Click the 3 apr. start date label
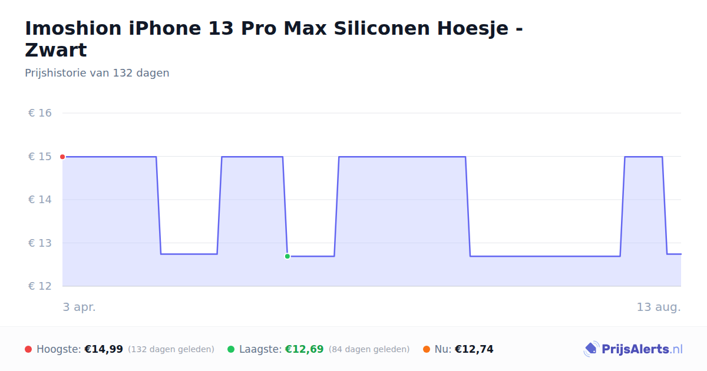Image resolution: width=707 pixels, height=371 pixels. [80, 307]
